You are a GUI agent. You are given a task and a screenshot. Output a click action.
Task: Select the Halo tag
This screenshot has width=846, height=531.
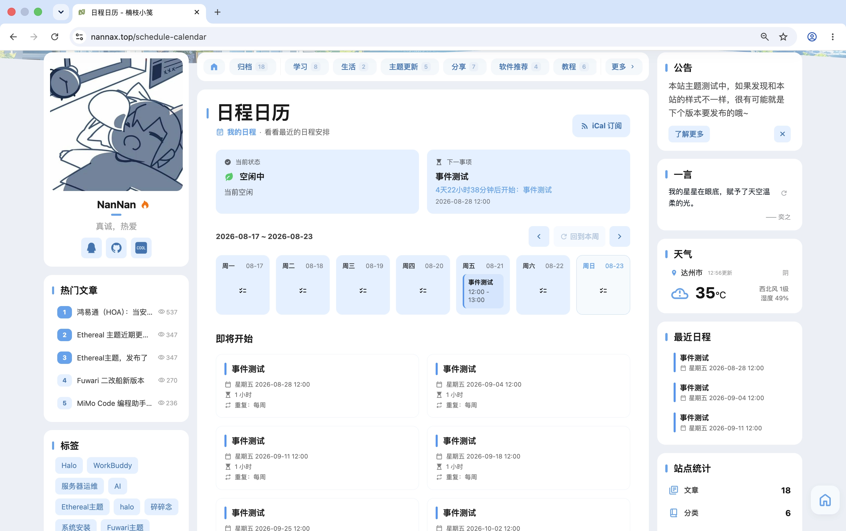pyautogui.click(x=69, y=466)
